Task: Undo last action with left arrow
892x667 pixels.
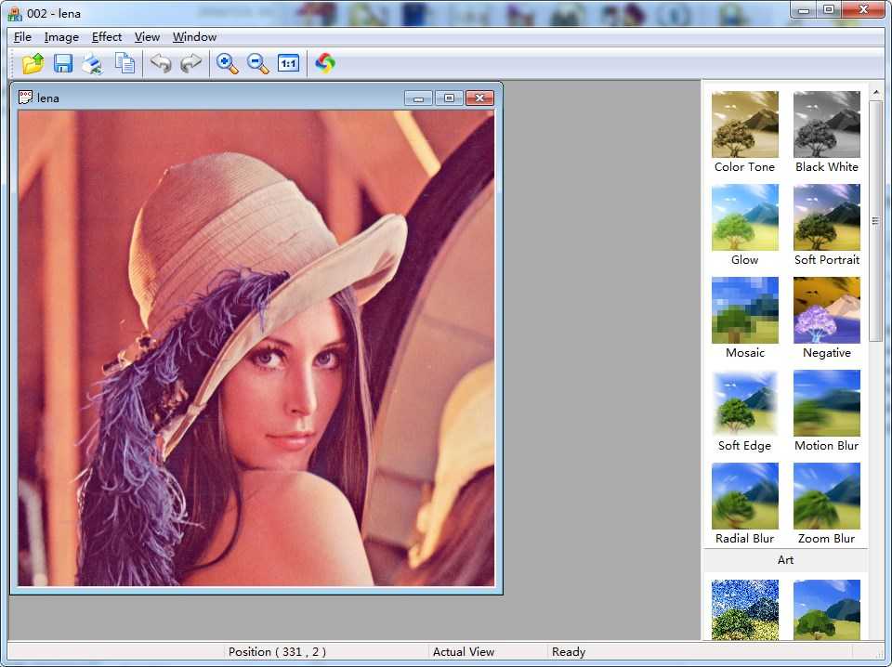Action: (x=161, y=63)
